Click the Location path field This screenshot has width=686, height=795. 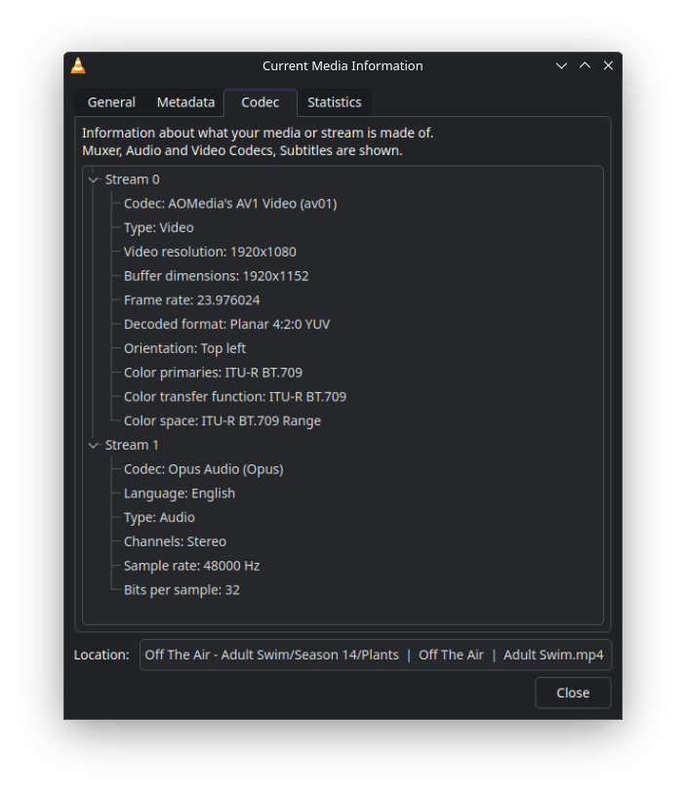(375, 656)
